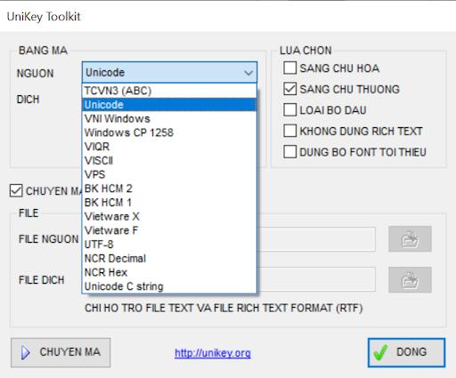Select Vietware X encoding
The height and width of the screenshot is (378, 456).
[169, 216]
